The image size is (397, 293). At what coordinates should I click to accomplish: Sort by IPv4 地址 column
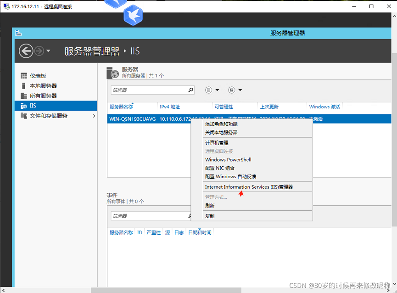[170, 107]
